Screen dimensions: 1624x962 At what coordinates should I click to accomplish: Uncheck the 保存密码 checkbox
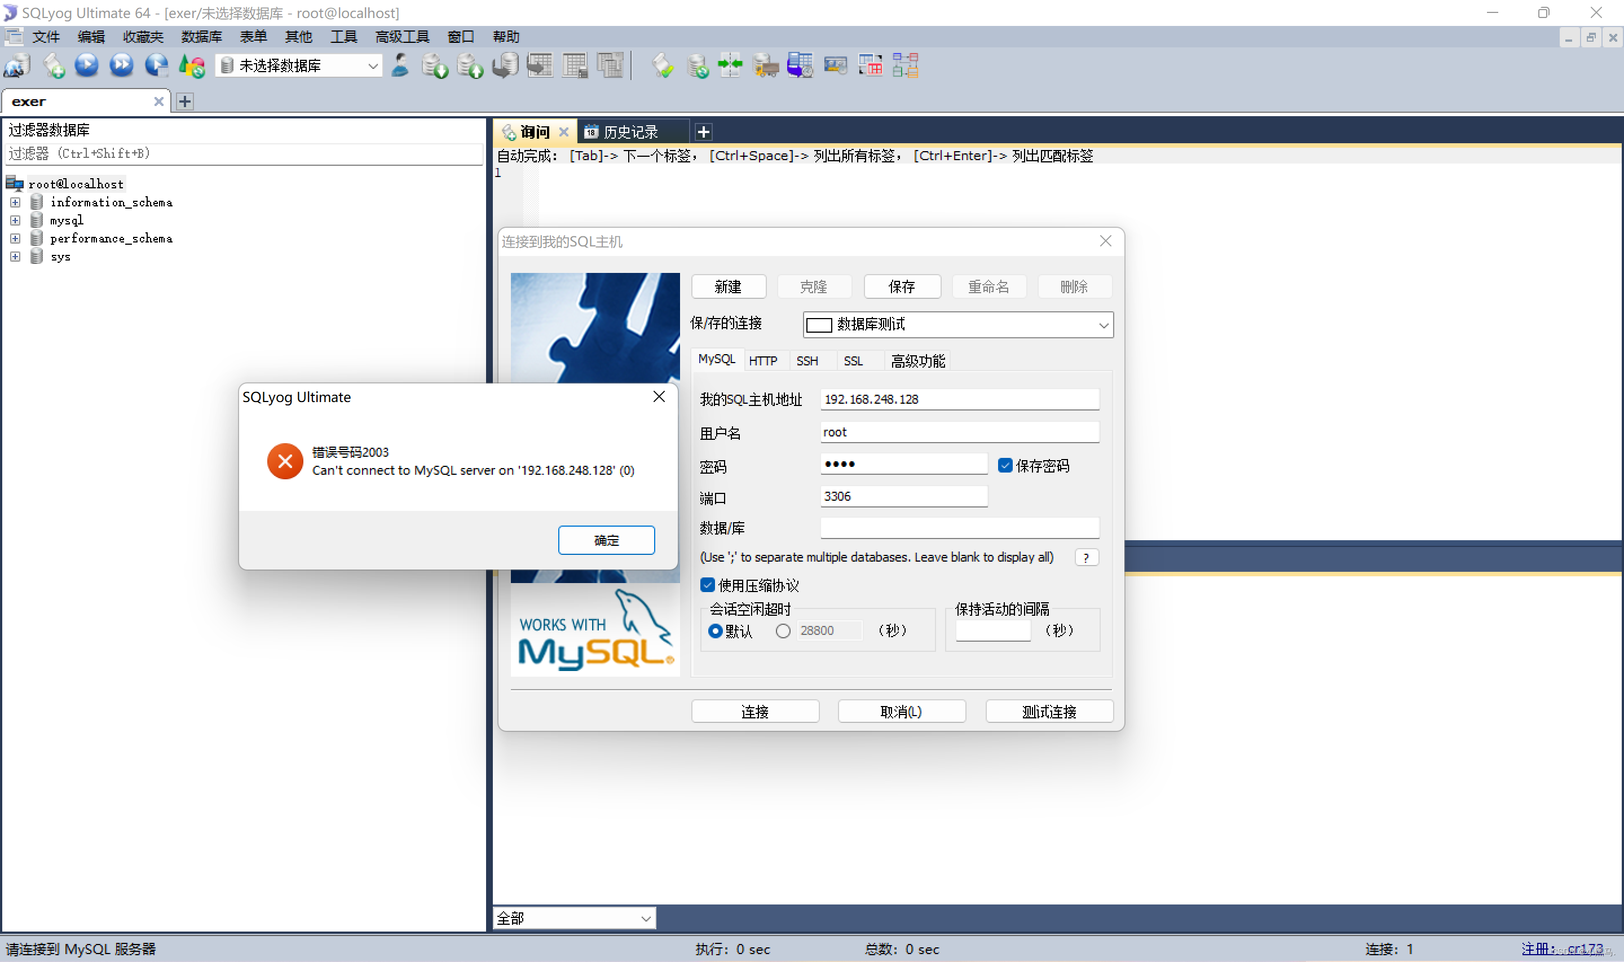[1005, 465]
